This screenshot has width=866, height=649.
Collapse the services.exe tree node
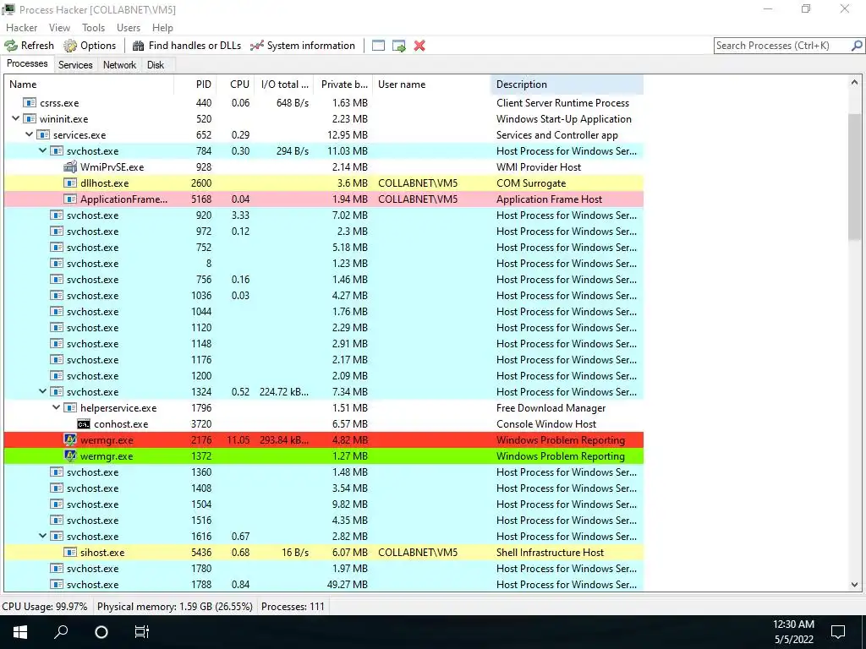coord(30,134)
